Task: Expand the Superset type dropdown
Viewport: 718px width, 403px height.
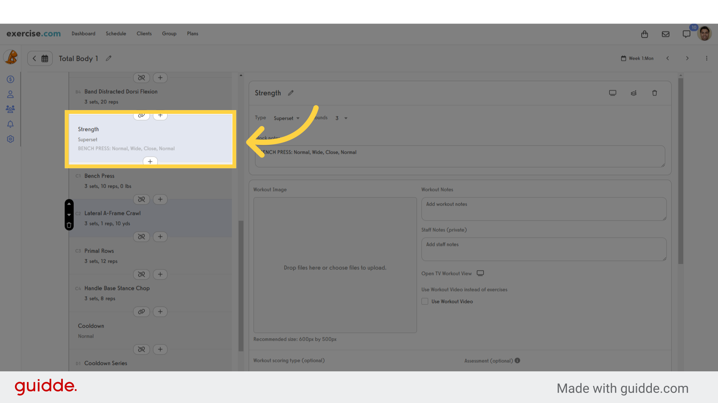Action: coord(286,118)
